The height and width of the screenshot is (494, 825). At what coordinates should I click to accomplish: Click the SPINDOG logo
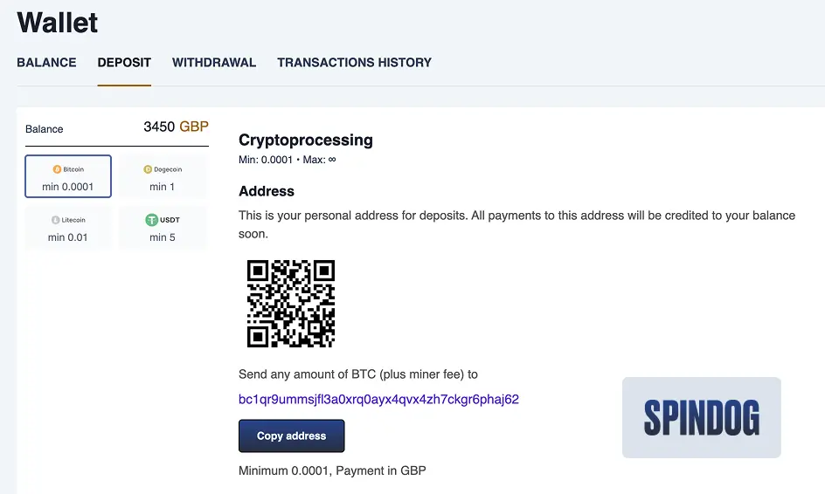(701, 417)
